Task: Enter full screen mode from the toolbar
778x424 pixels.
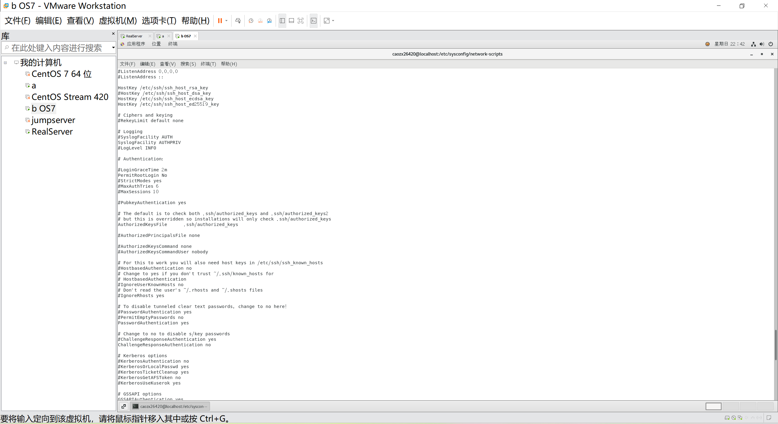Action: 301,21
